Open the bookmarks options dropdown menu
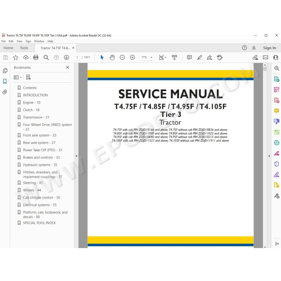Screen dimensions: 281x281 [18, 77]
